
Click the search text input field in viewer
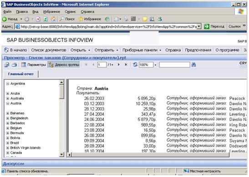[x=175, y=65]
